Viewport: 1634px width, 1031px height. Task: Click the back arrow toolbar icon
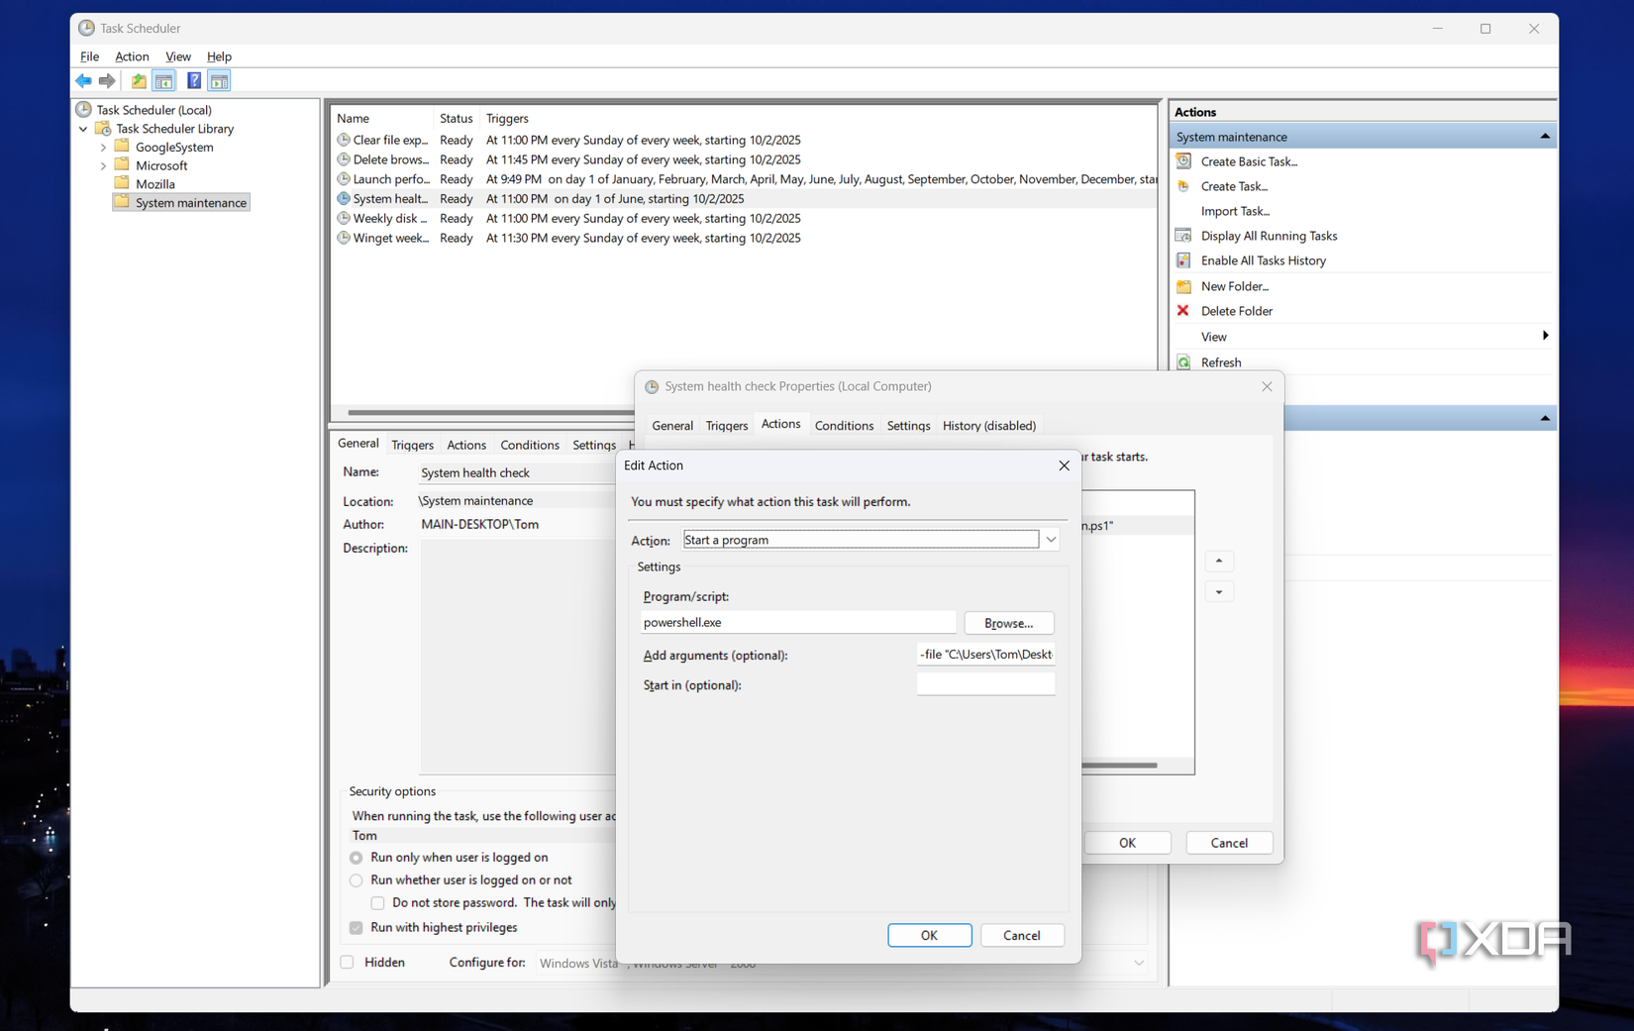coord(83,80)
